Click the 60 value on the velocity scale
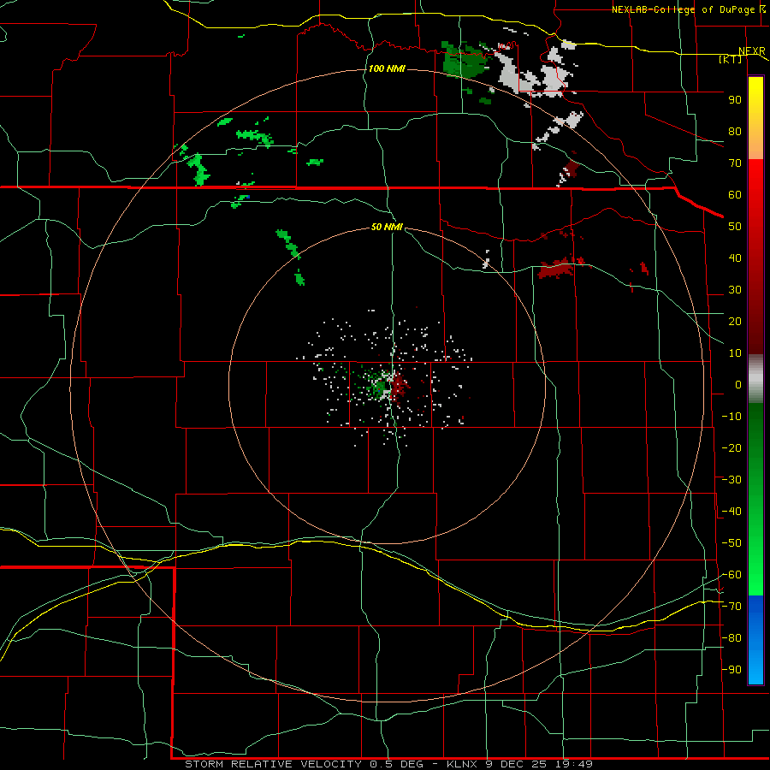Viewport: 770px width, 770px height. [x=735, y=194]
